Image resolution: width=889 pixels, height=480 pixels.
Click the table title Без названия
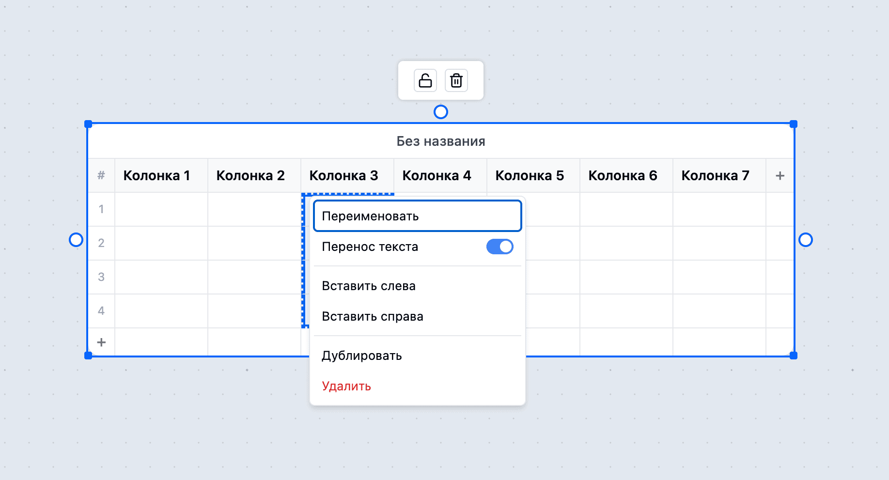tap(440, 141)
